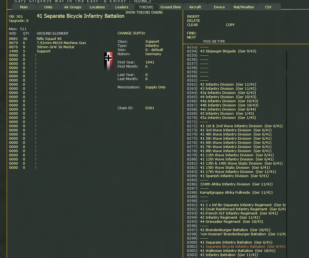This screenshot has height=258, width=309.
Task: Click QTY 36 for Rifle Squad 40
Action: click(x=25, y=39)
